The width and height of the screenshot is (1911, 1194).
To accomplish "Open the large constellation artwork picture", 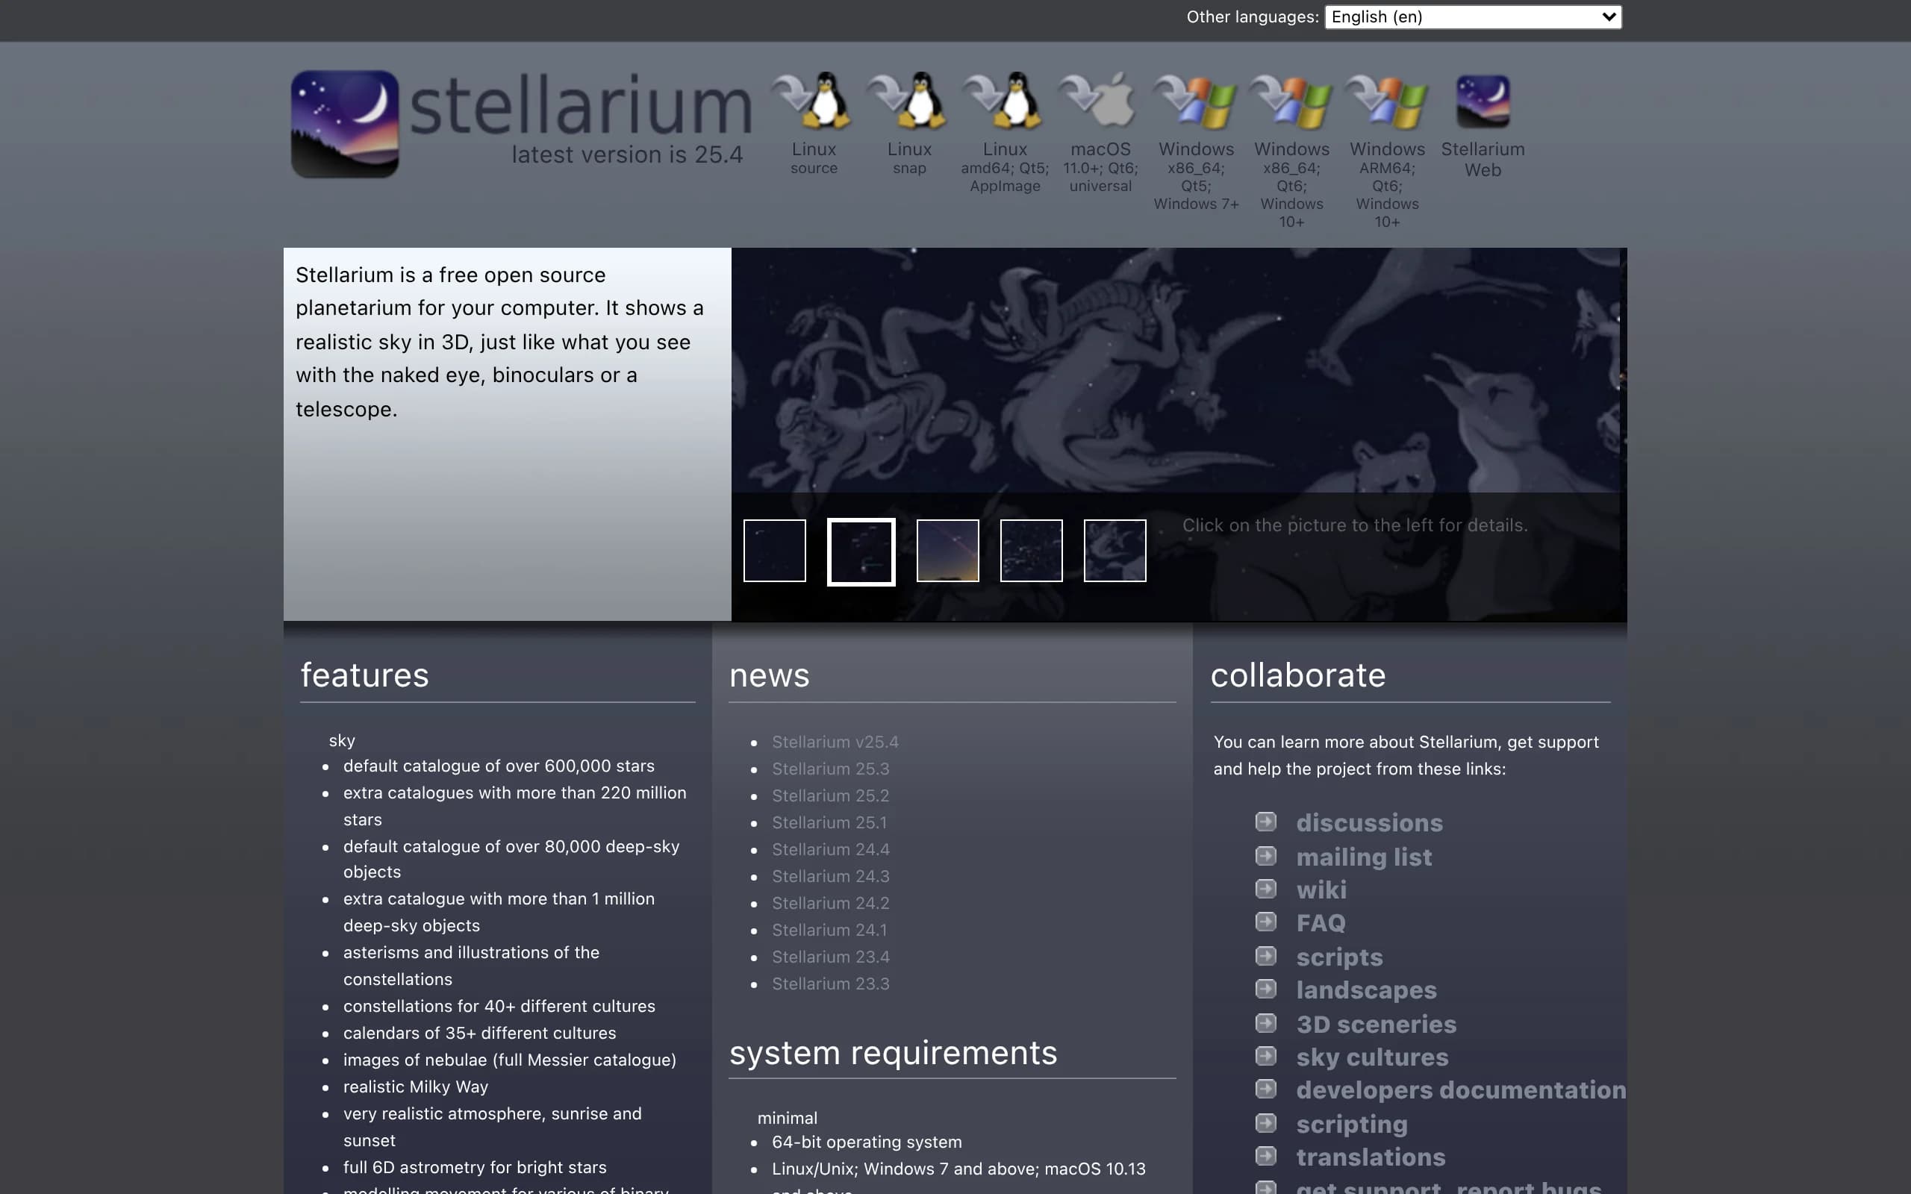I will click(1176, 371).
